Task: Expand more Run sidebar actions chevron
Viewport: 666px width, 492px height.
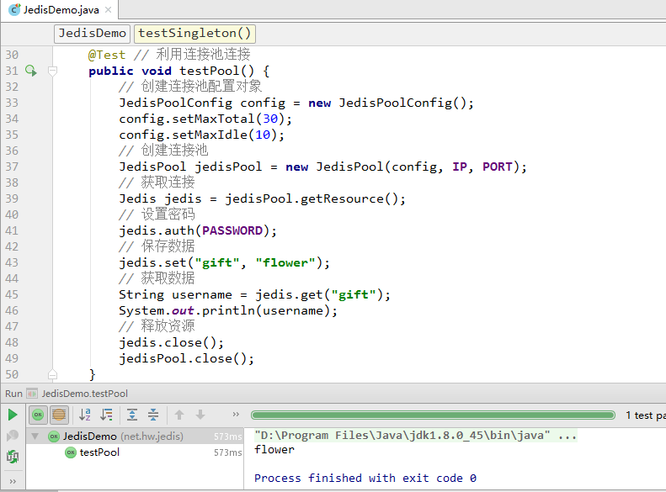Action: click(x=13, y=481)
